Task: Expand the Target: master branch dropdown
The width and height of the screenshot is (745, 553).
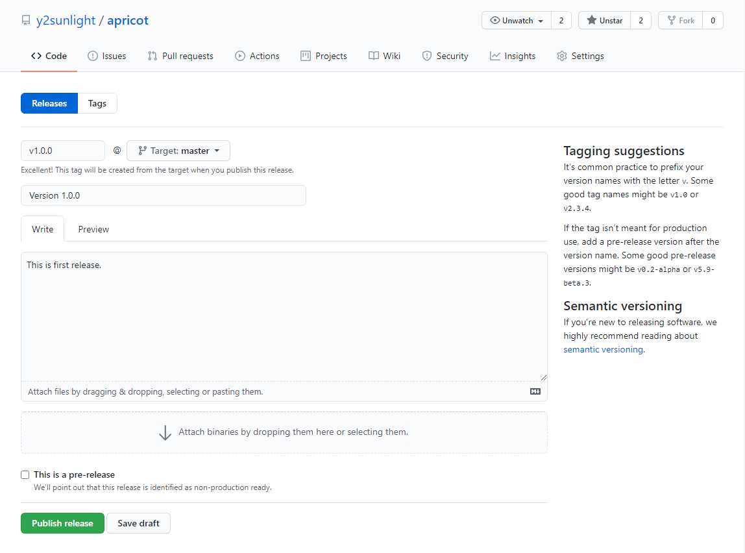Action: pyautogui.click(x=178, y=151)
